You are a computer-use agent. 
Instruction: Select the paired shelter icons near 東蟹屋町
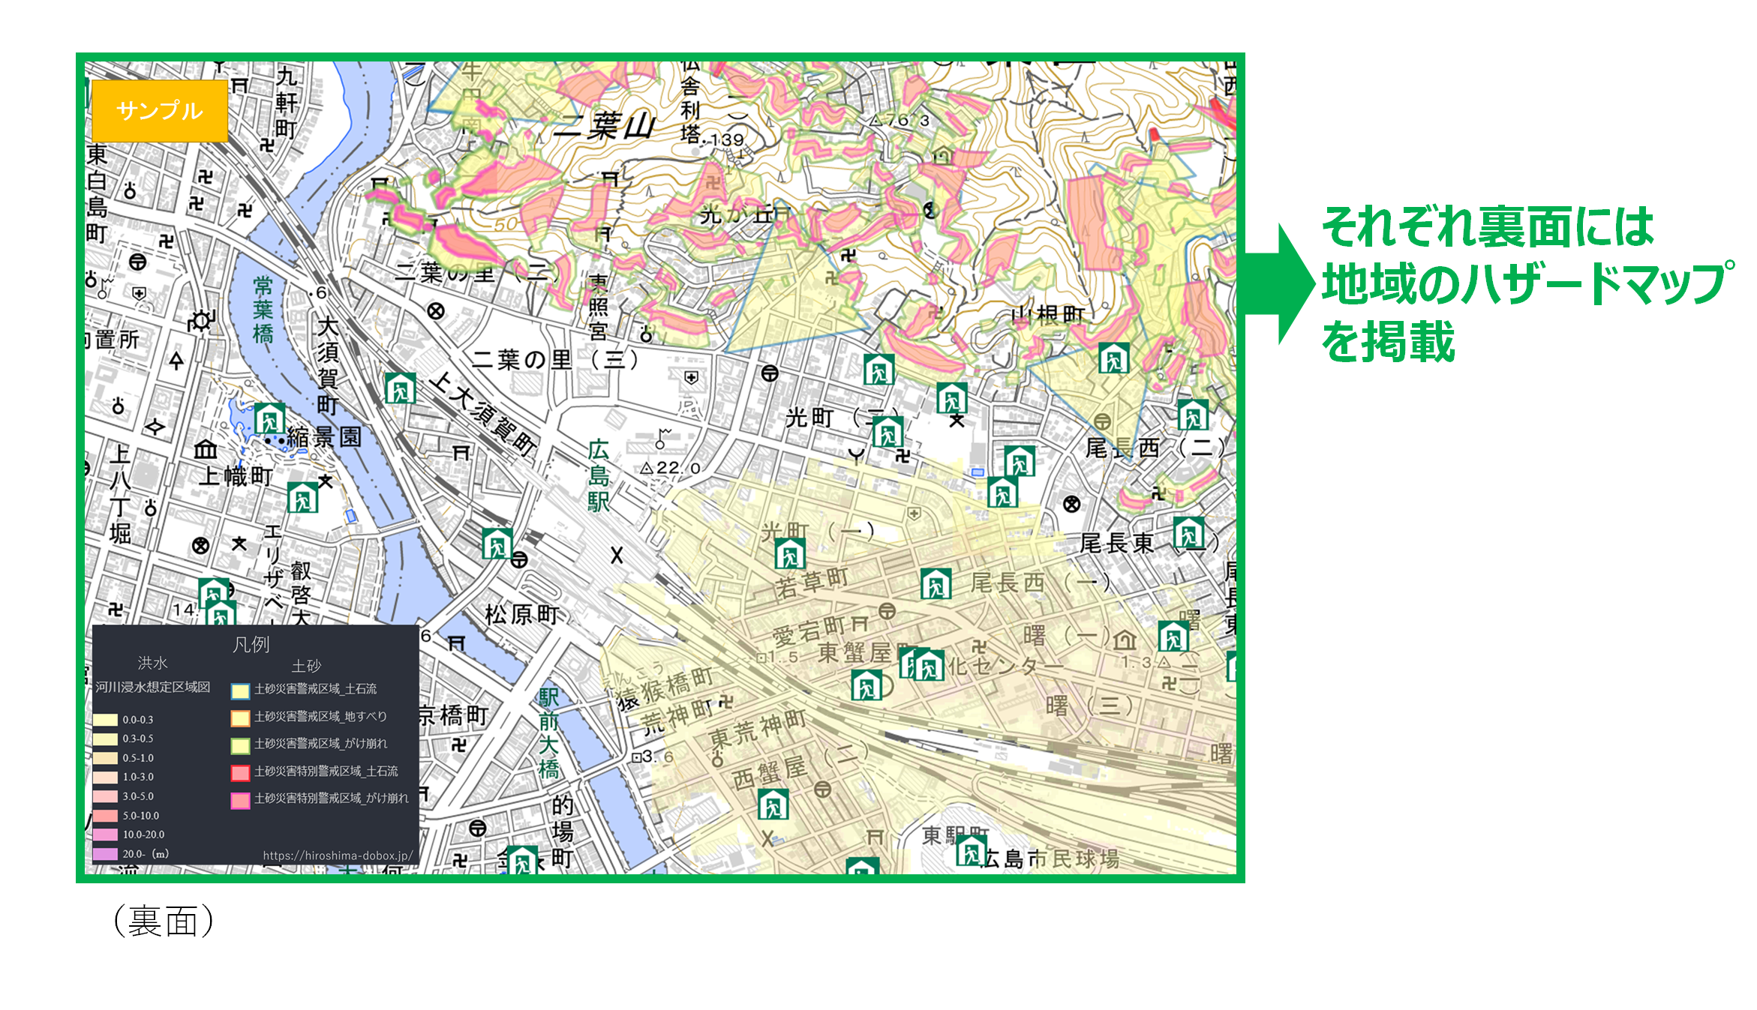921,664
